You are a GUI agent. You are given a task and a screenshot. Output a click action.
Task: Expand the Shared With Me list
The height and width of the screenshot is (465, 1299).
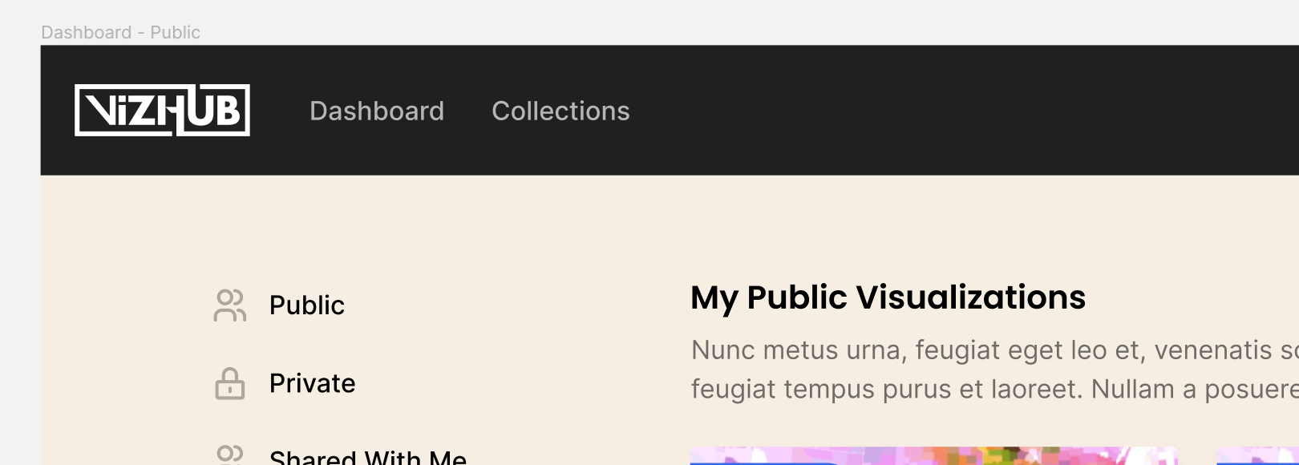click(366, 457)
